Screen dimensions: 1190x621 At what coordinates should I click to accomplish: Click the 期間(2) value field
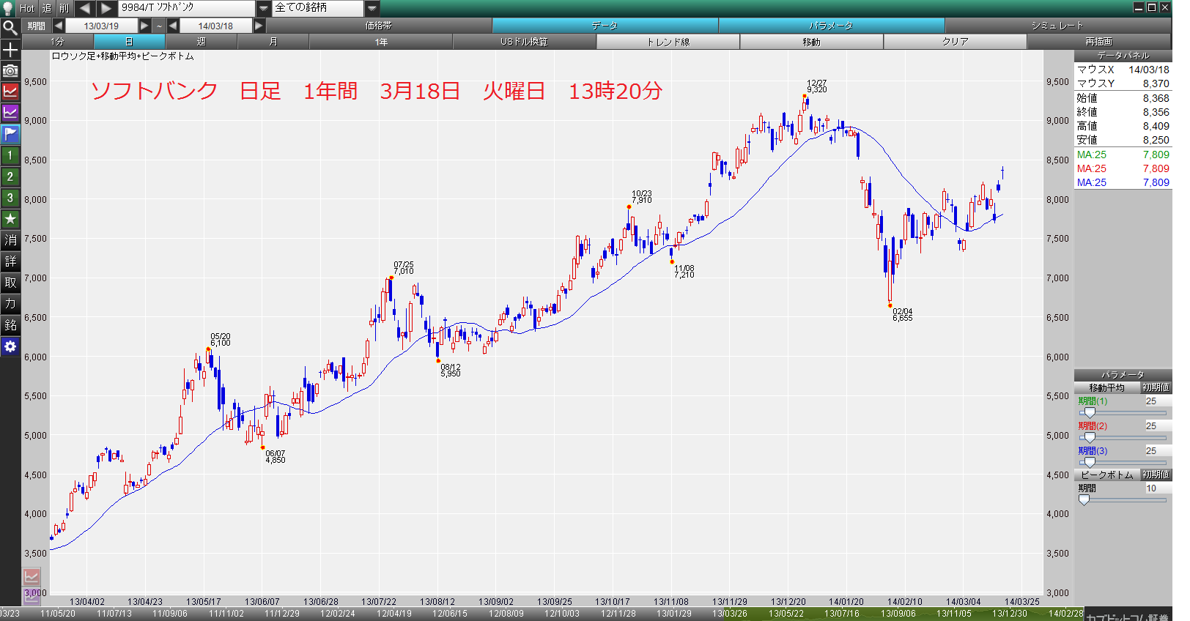[x=1158, y=426]
